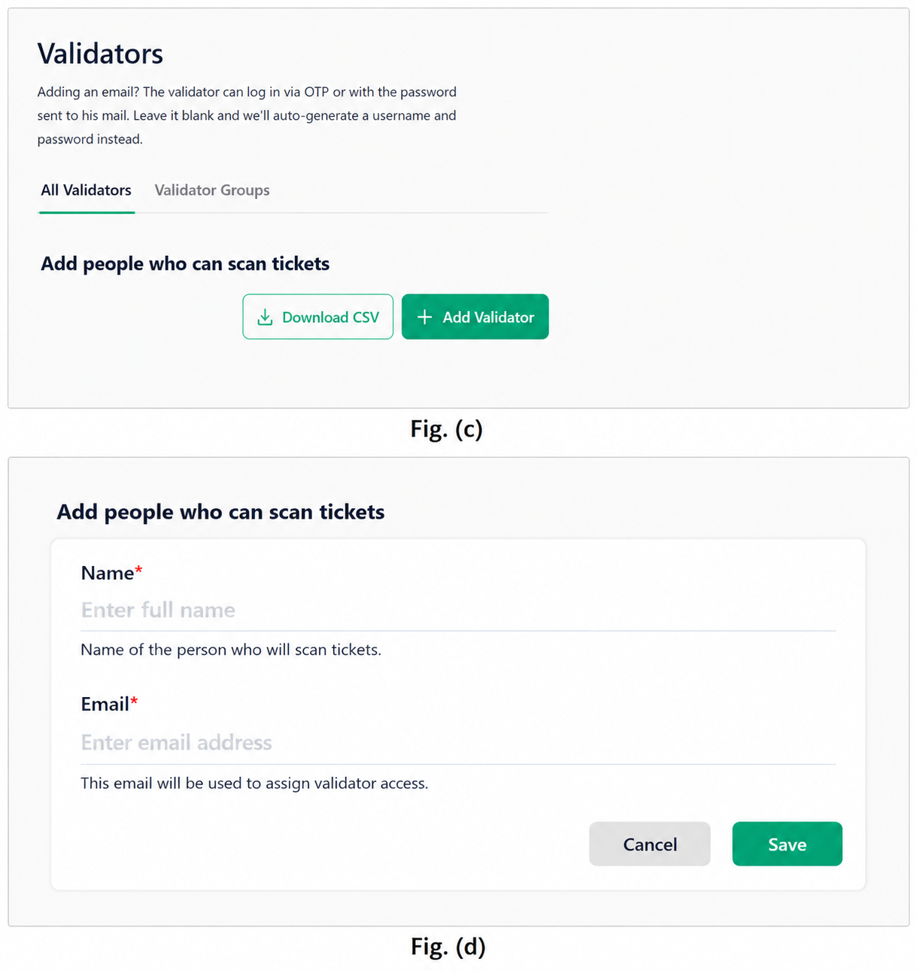
Task: Focus the Enter full name field
Action: coord(458,610)
